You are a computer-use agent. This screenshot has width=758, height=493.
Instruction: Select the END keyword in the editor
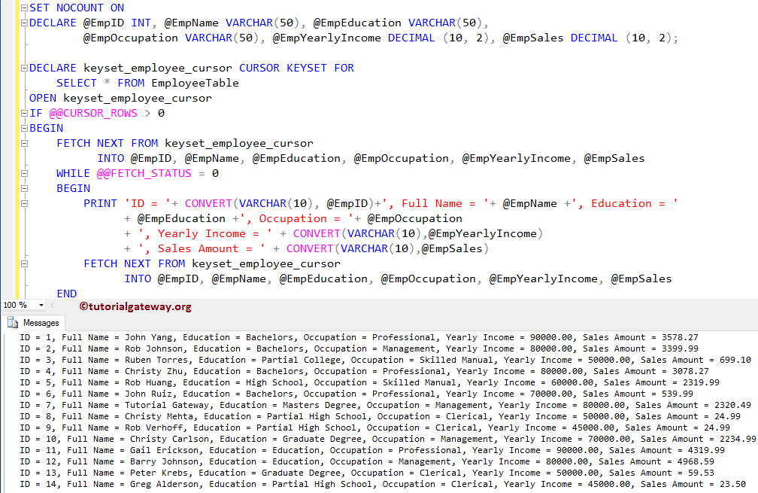[x=67, y=294]
